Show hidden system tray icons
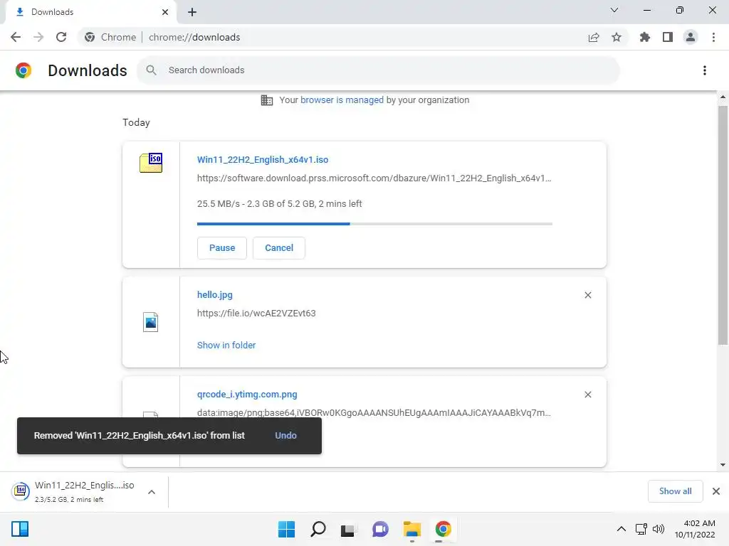Viewport: 729px width, 546px height. click(621, 529)
